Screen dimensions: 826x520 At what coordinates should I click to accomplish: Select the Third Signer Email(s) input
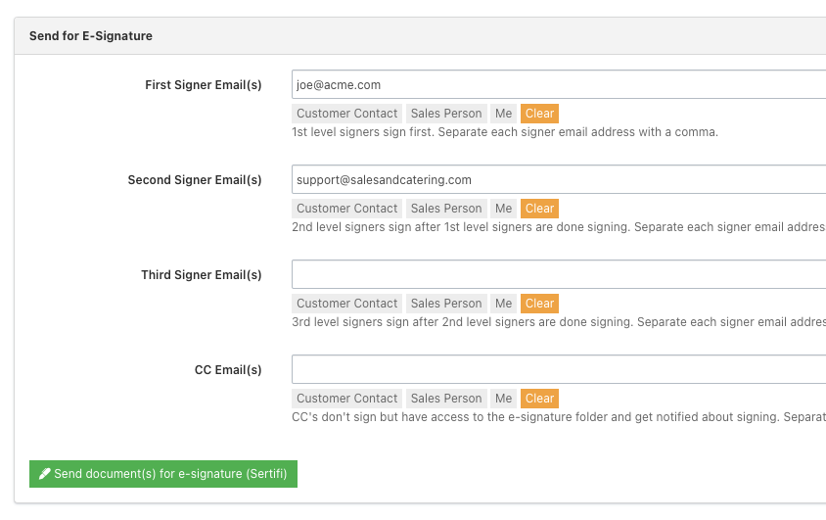558,275
